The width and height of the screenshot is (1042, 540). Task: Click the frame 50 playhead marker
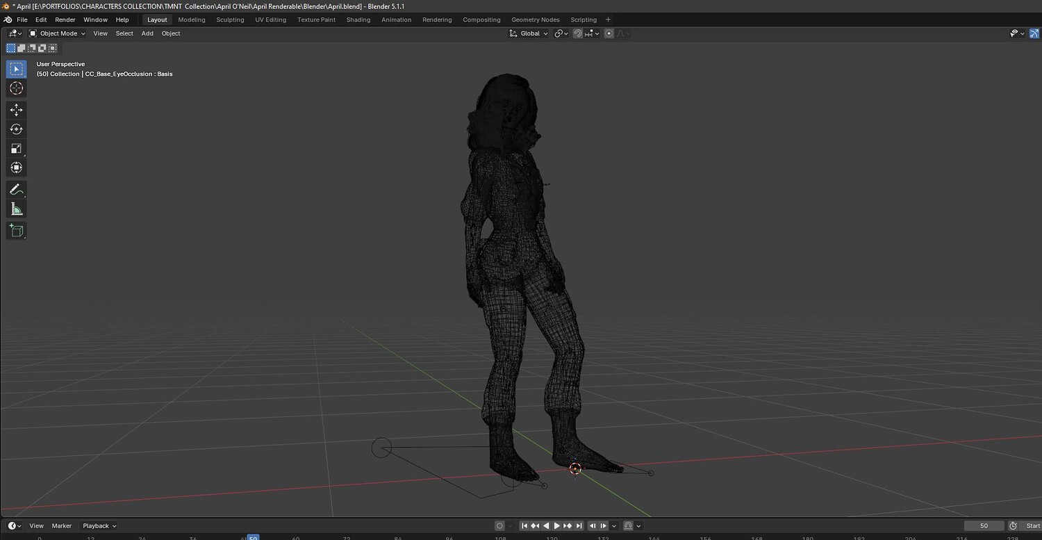pyautogui.click(x=253, y=537)
